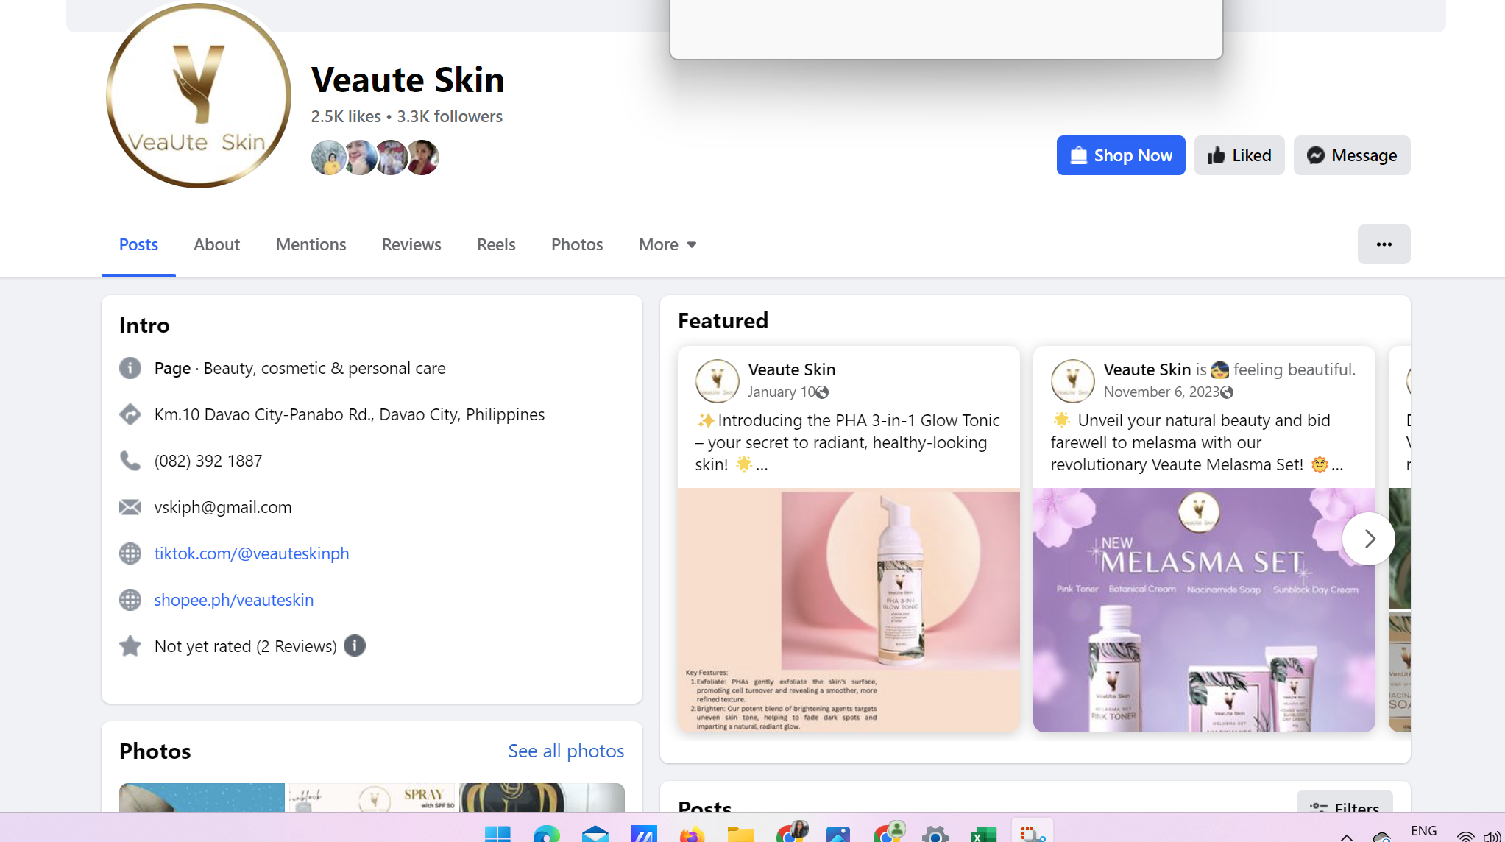
Task: Expand the More tab dropdown
Action: [x=667, y=244]
